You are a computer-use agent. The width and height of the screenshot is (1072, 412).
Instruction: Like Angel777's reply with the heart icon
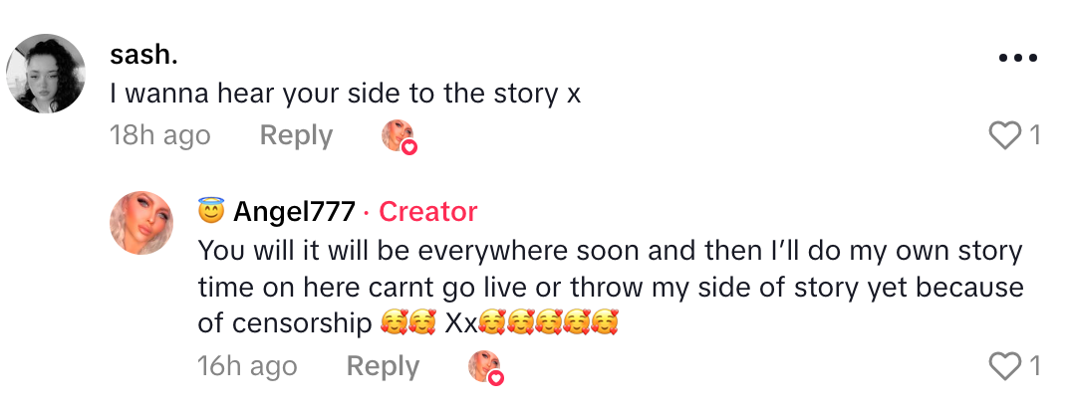tap(1006, 367)
